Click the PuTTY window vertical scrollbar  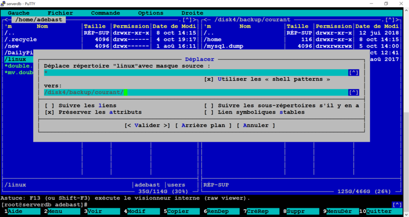coord(406,112)
